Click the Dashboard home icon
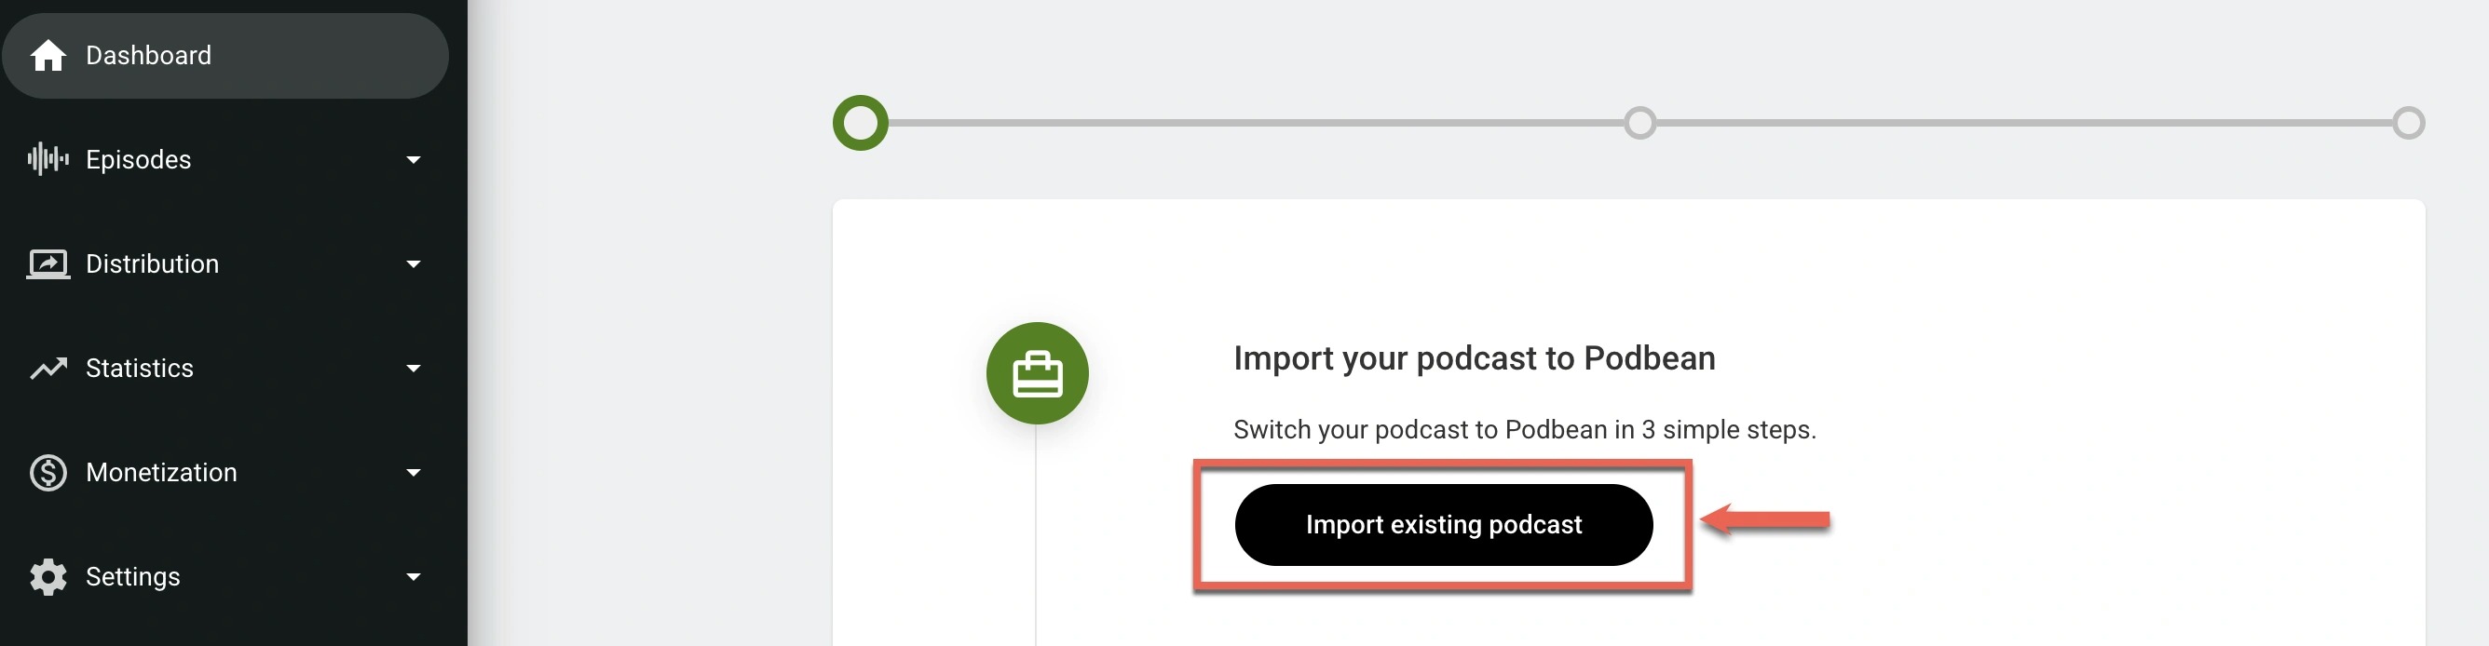2489x646 pixels. tap(48, 56)
